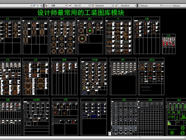The height and width of the screenshot is (140, 186).
Task: Select the 乐器 panel title
Action: [65, 100]
